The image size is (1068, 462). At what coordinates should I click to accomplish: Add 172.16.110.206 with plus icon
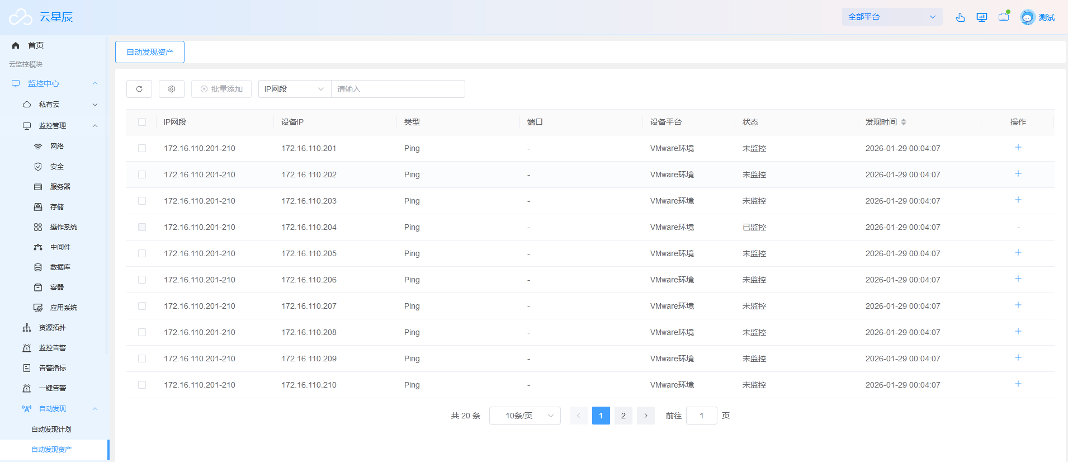(x=1018, y=279)
